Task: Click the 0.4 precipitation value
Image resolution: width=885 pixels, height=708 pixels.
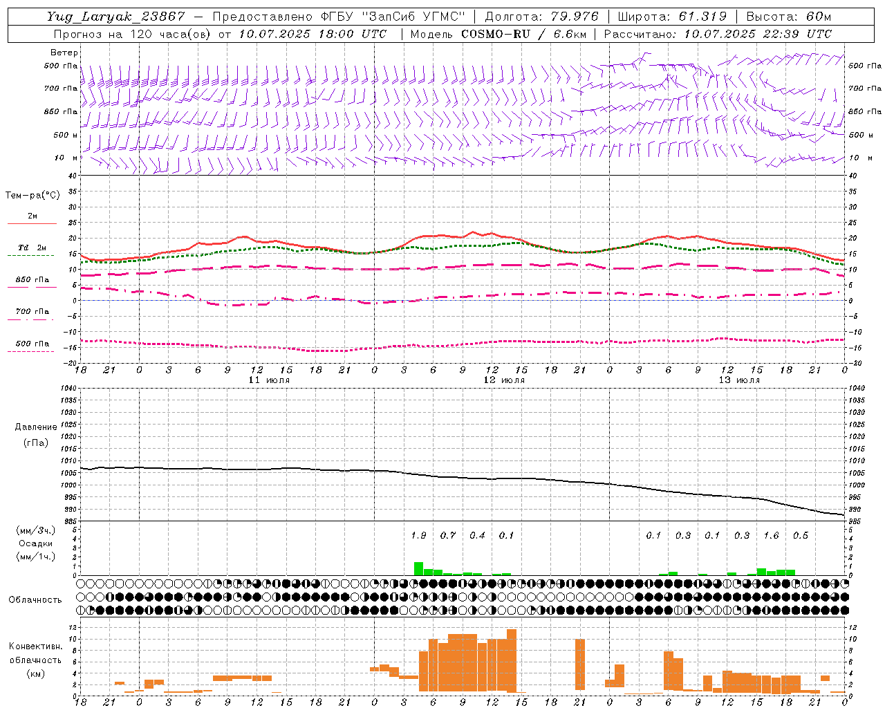Action: [x=477, y=535]
